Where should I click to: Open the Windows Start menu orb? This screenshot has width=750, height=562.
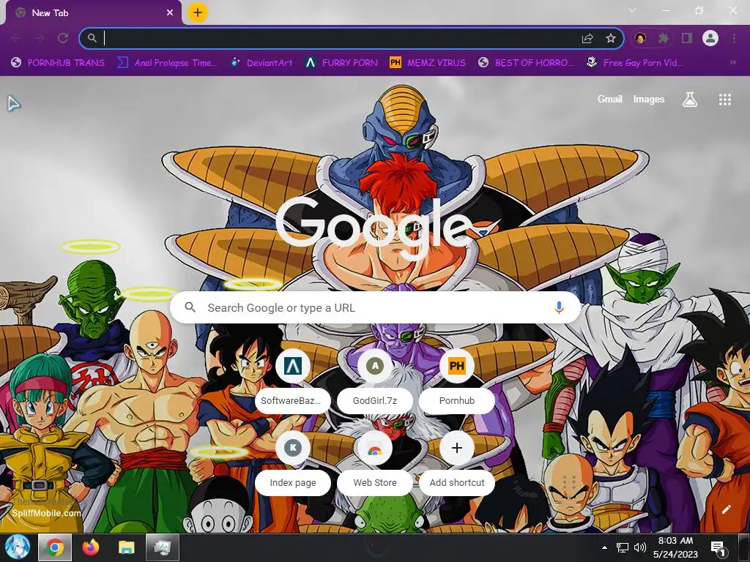click(18, 547)
